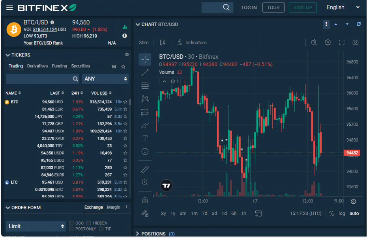Click the LOG IN link
367x238 pixels.
[249, 7]
